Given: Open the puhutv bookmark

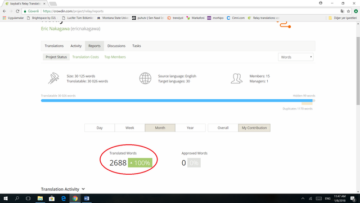Looking at the screenshot, I should 148,17.
